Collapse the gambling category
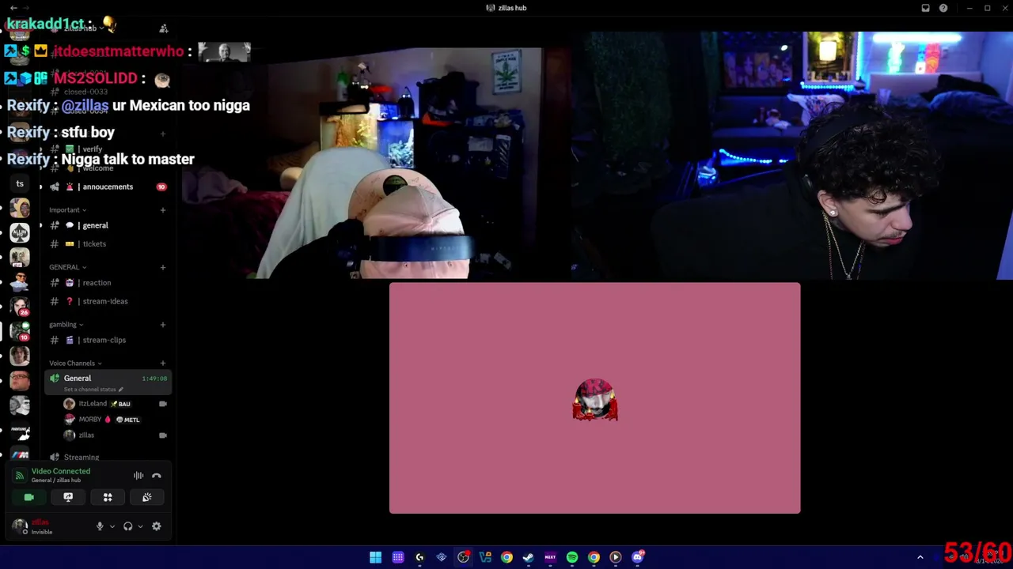1013x569 pixels. 66,325
